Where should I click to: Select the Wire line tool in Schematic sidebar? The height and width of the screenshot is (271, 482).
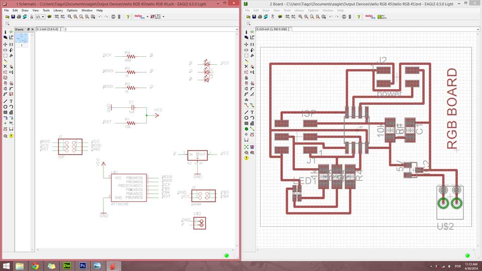point(5,101)
